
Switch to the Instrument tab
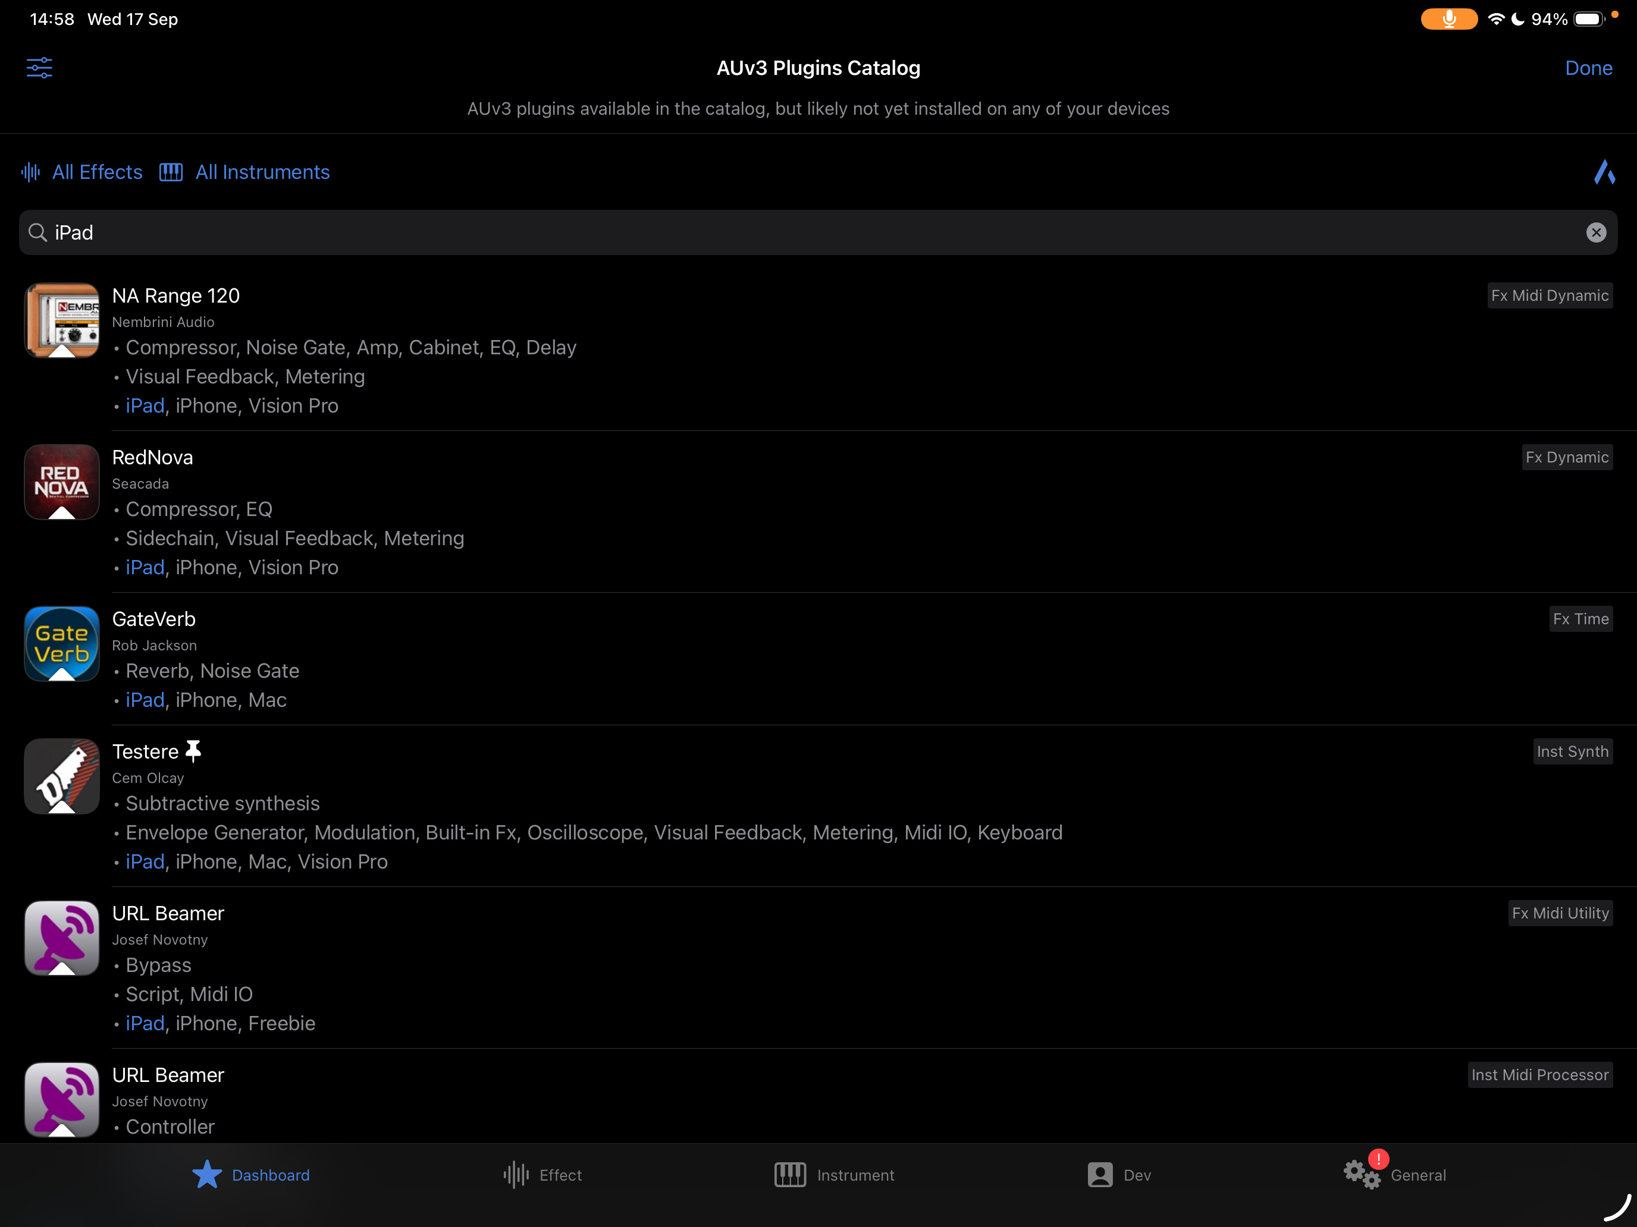[834, 1175]
